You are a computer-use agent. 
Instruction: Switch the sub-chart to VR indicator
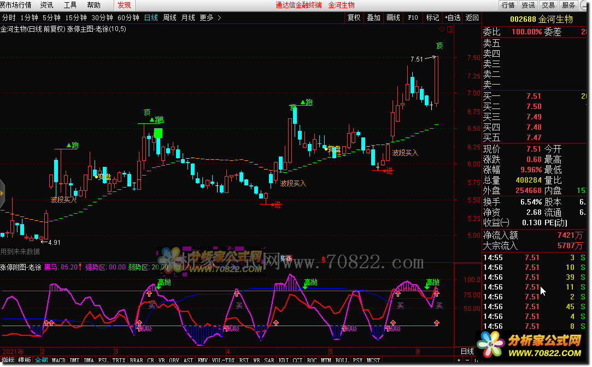[x=162, y=360]
